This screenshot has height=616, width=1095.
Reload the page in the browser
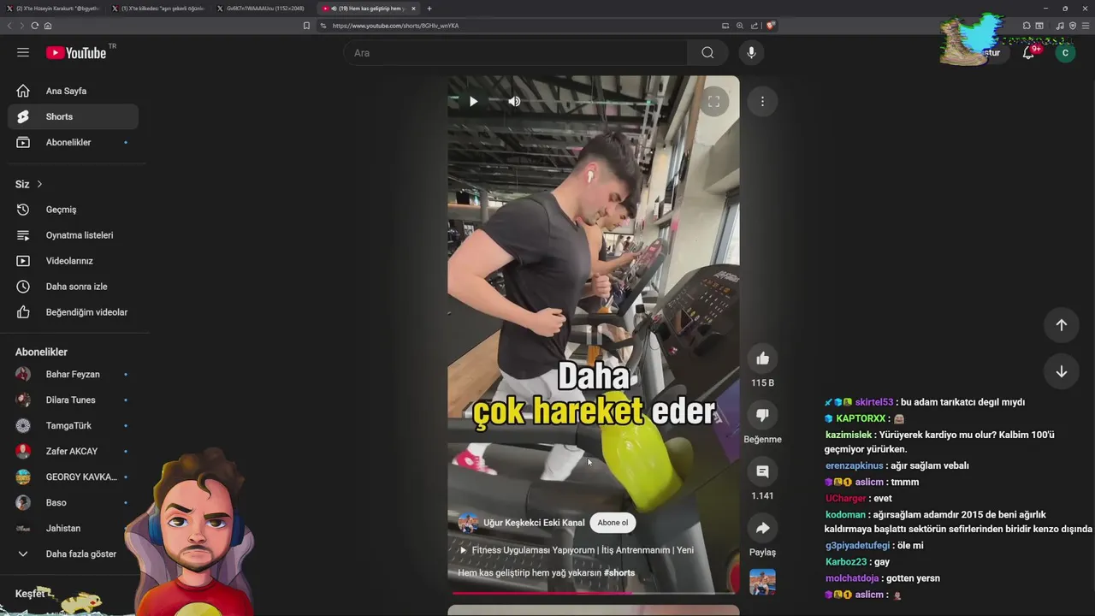click(x=34, y=26)
